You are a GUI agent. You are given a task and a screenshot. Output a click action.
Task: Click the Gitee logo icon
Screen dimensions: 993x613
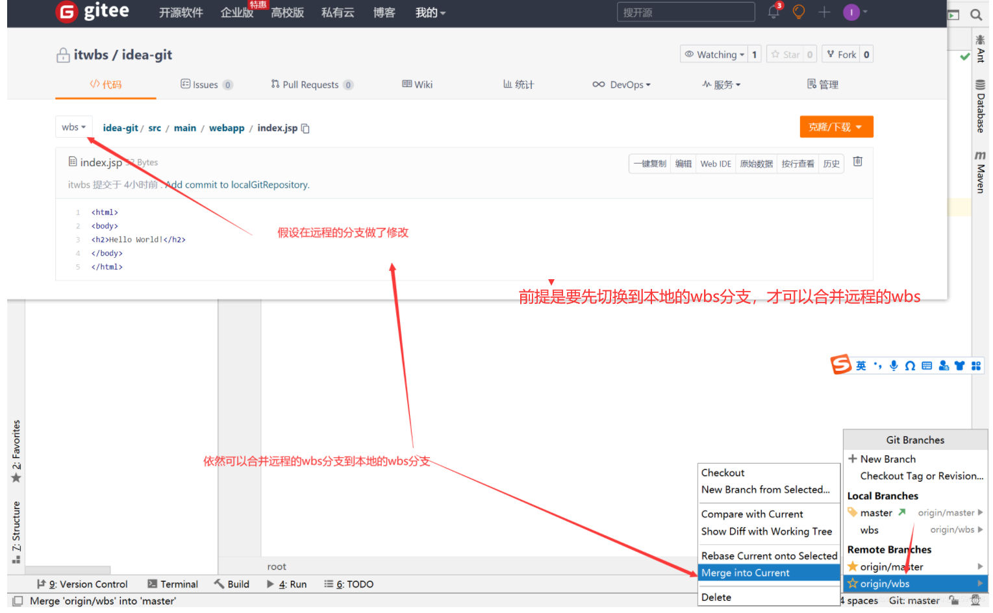point(66,12)
